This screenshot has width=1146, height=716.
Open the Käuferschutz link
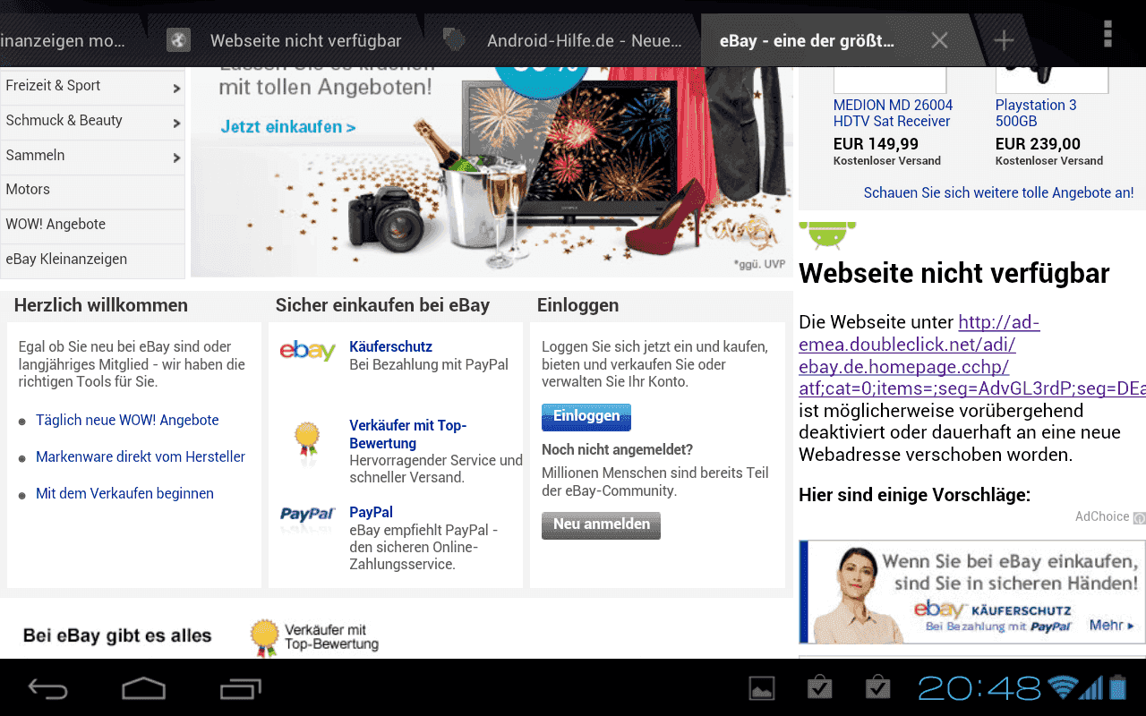coord(390,346)
